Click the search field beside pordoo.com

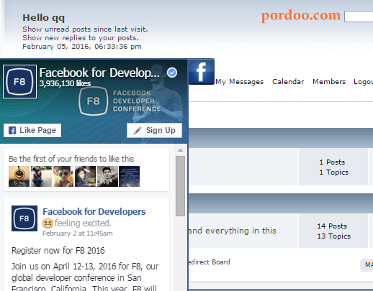359,17
